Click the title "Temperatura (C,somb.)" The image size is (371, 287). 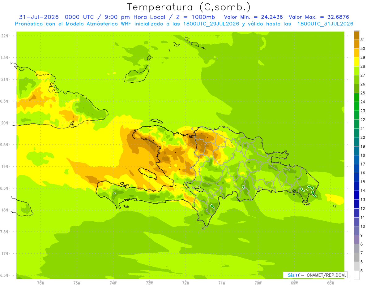pyautogui.click(x=189, y=7)
